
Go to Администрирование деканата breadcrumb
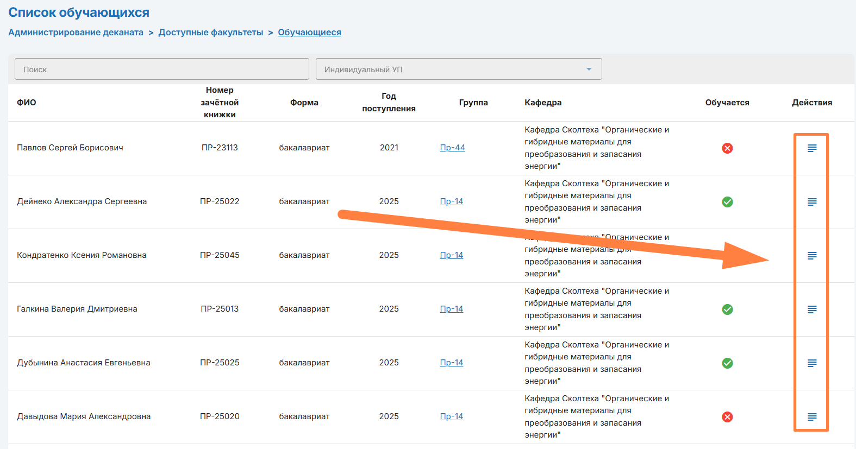pos(76,33)
